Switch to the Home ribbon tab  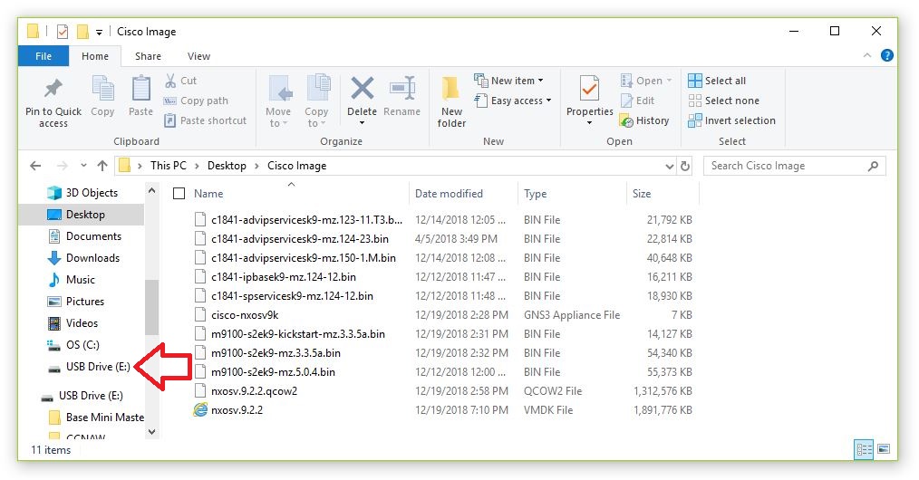click(x=95, y=56)
